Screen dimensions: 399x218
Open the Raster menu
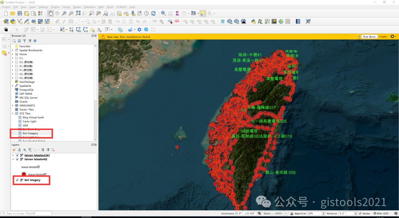coord(77,7)
